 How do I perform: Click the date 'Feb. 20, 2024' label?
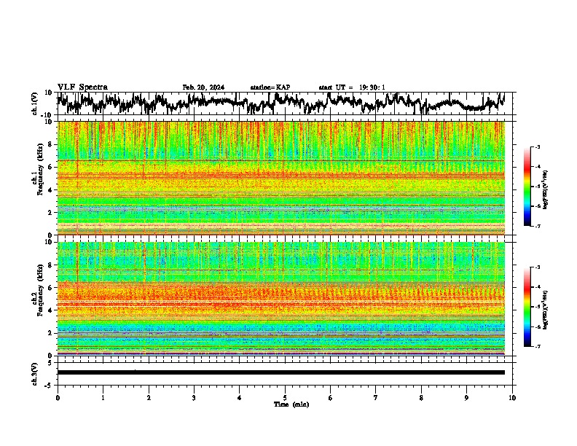(203, 87)
